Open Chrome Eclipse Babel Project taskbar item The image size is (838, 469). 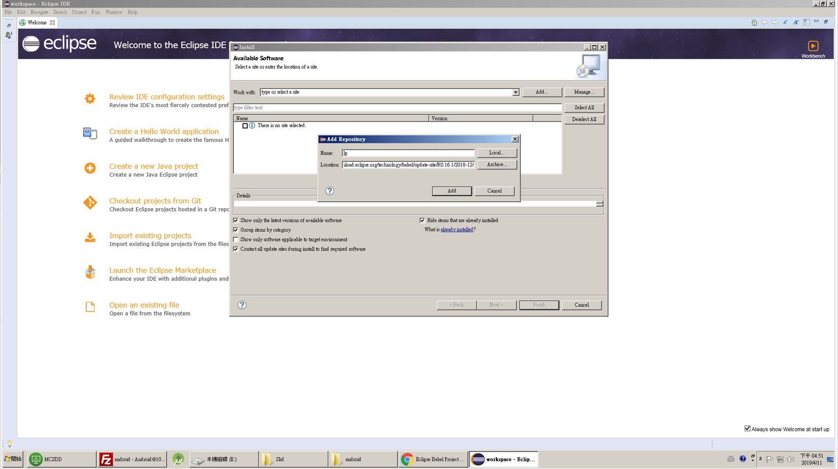[x=433, y=459]
